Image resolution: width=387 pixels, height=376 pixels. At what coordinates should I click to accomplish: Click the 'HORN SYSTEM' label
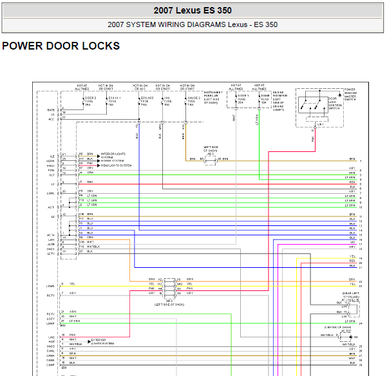(112, 160)
